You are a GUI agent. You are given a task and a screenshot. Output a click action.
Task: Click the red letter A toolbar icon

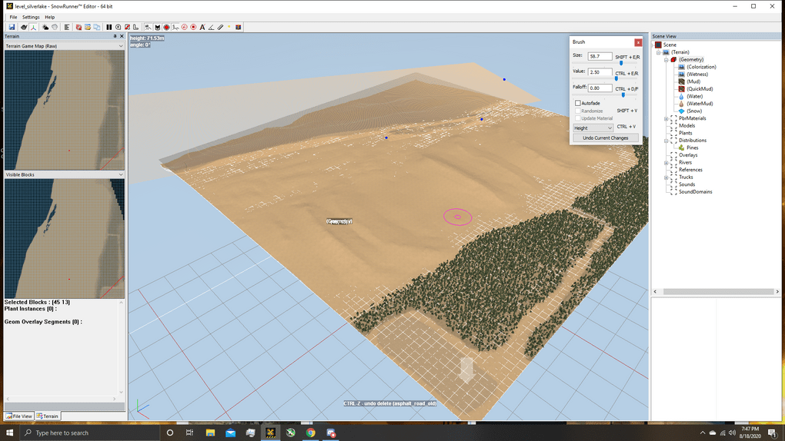pos(202,27)
